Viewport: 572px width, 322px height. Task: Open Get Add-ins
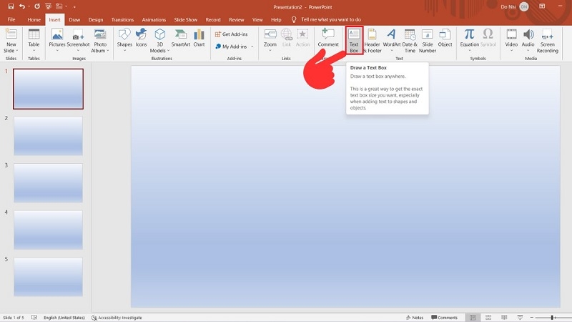coord(231,34)
